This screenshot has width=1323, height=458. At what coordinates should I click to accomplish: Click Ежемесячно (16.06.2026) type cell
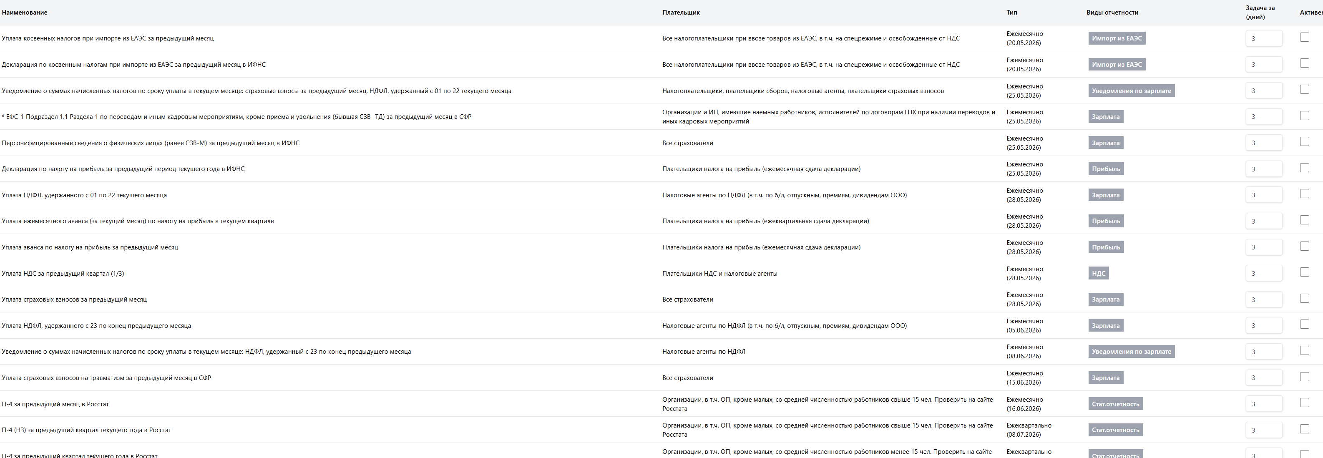1025,404
